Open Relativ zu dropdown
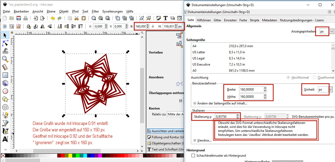 pos(175,114)
